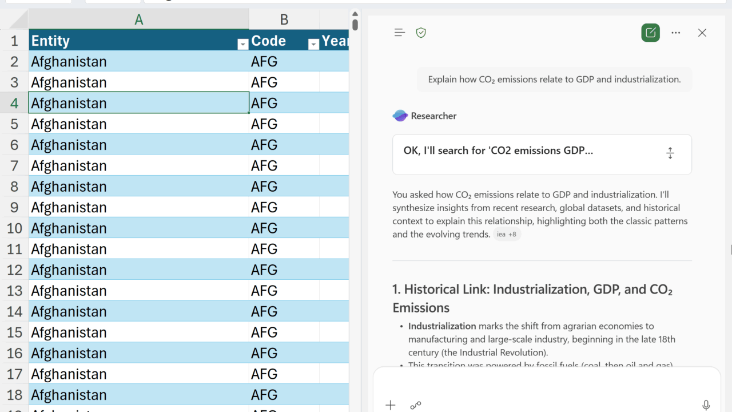Click the chat message input field
The height and width of the screenshot is (412, 732).
pyautogui.click(x=543, y=383)
